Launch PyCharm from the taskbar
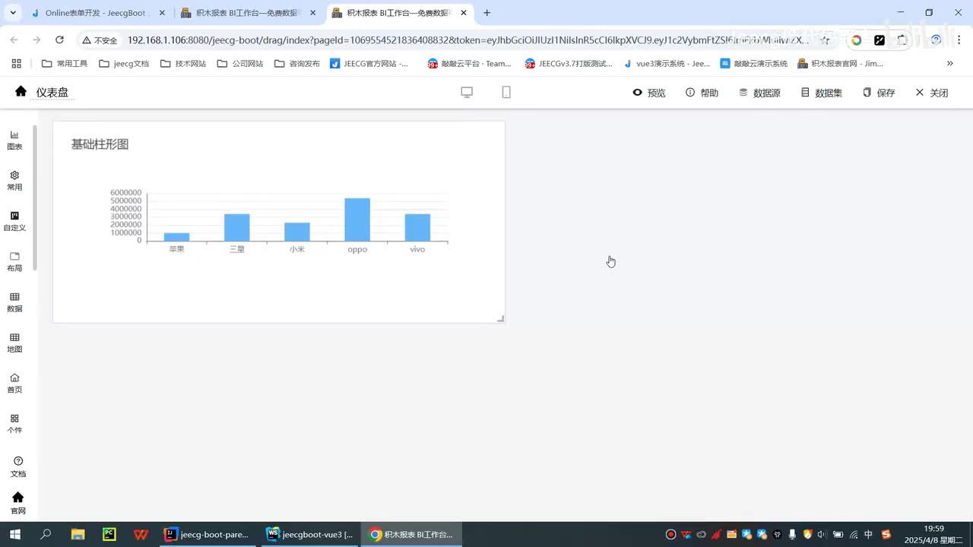The image size is (973, 547). pos(109,534)
